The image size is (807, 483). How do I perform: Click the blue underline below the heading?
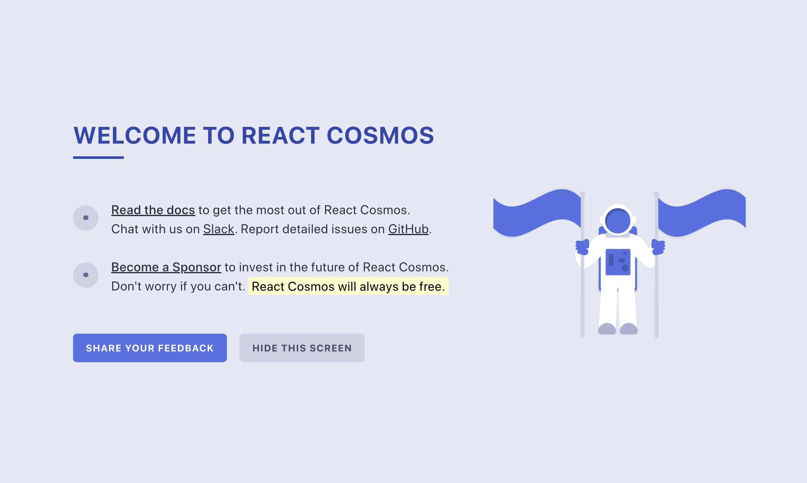pyautogui.click(x=98, y=158)
